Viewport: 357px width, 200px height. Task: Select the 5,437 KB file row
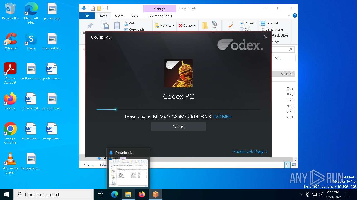point(283,74)
